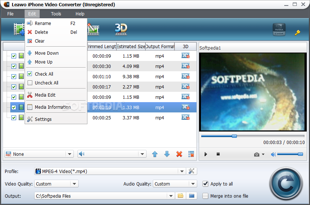Click the blue move down arrow below list
Screen dimensions: 310x205
coord(167,154)
